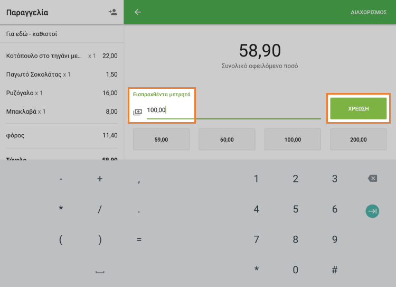Tap the hash symbol key

334,270
